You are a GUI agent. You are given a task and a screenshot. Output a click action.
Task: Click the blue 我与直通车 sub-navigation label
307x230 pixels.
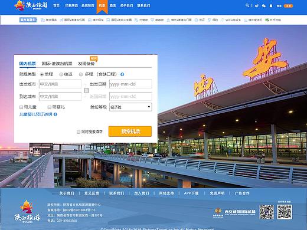pos(28,20)
